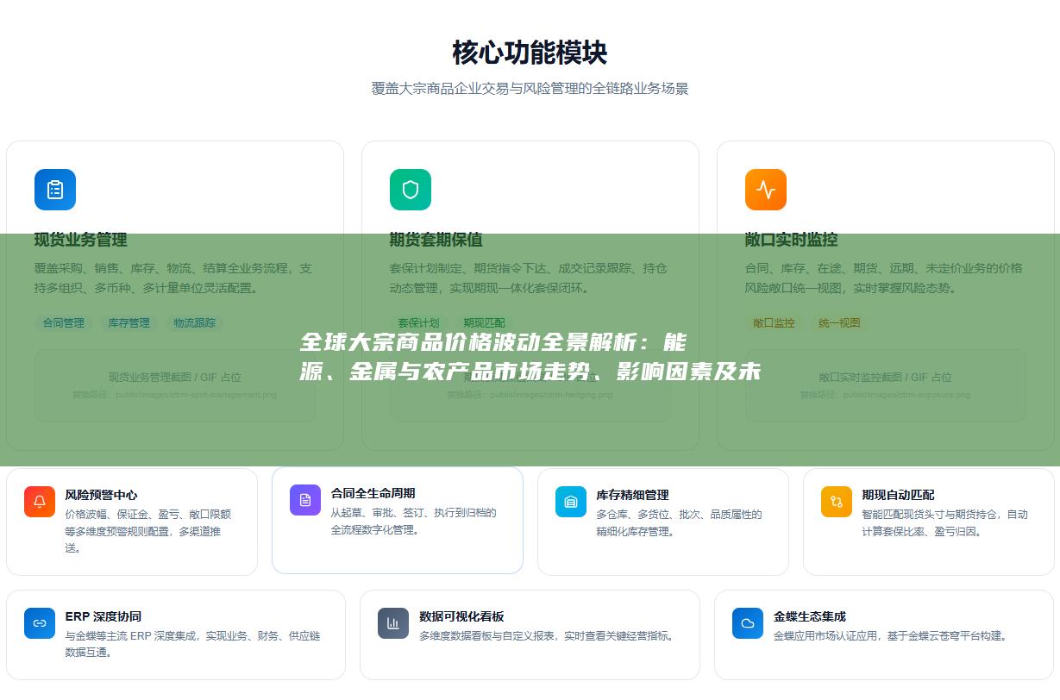Click the bar chart icon for 数据可视化看板
This screenshot has height=700, width=1060.
pos(393,623)
